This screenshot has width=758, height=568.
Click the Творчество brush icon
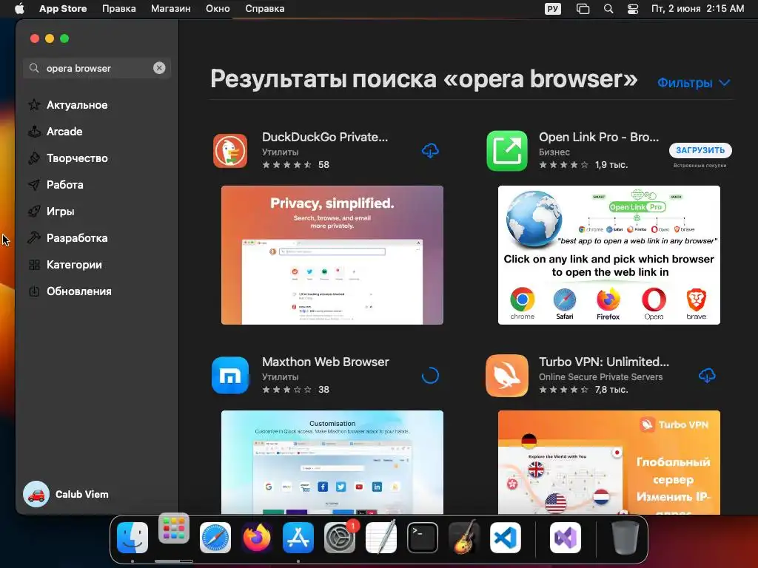tap(34, 158)
